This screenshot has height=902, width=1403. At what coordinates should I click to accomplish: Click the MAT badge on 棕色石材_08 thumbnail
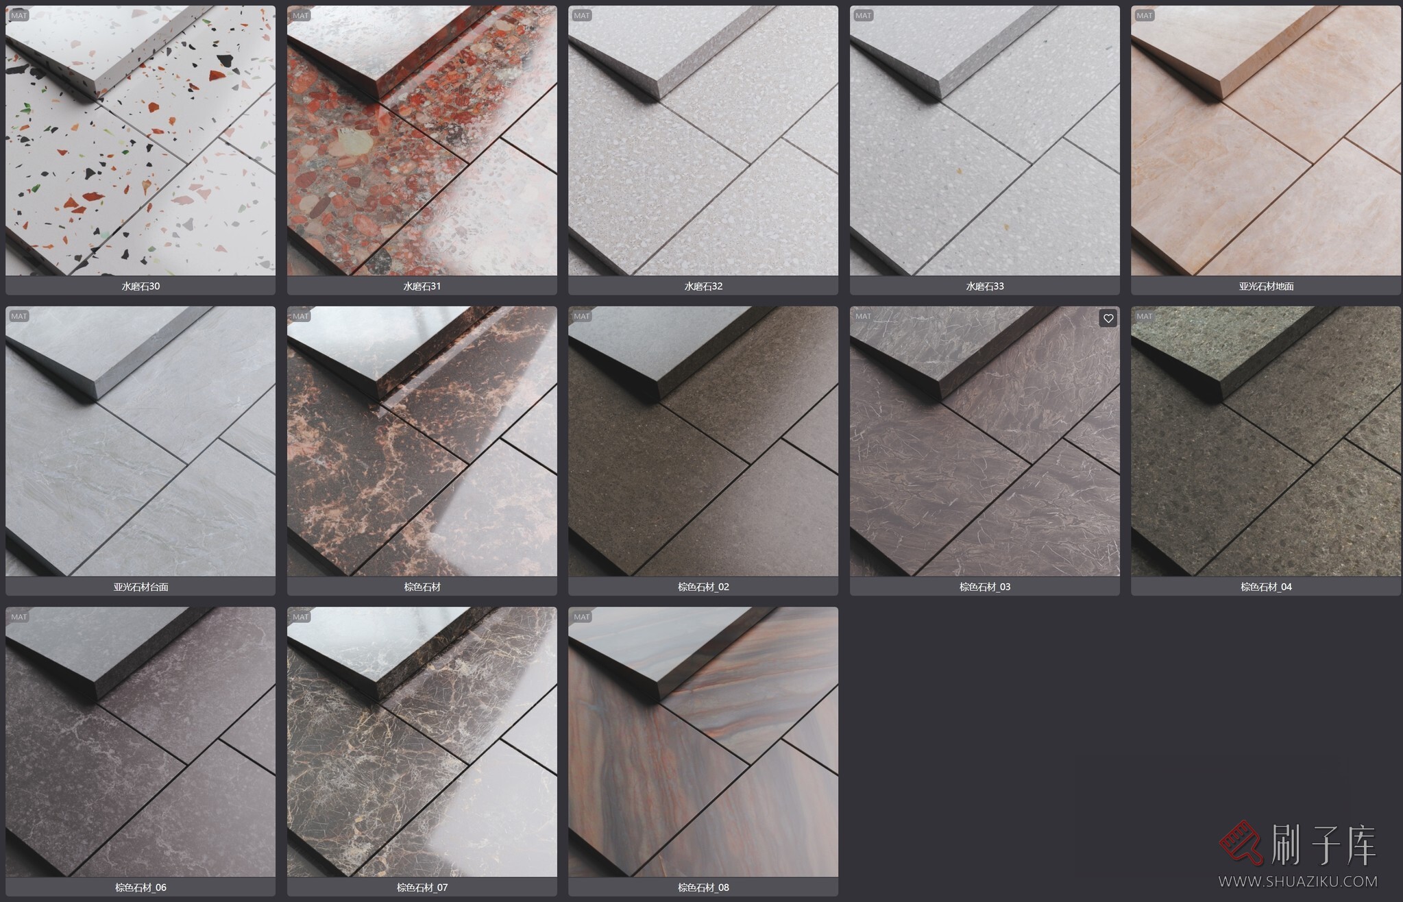[582, 617]
